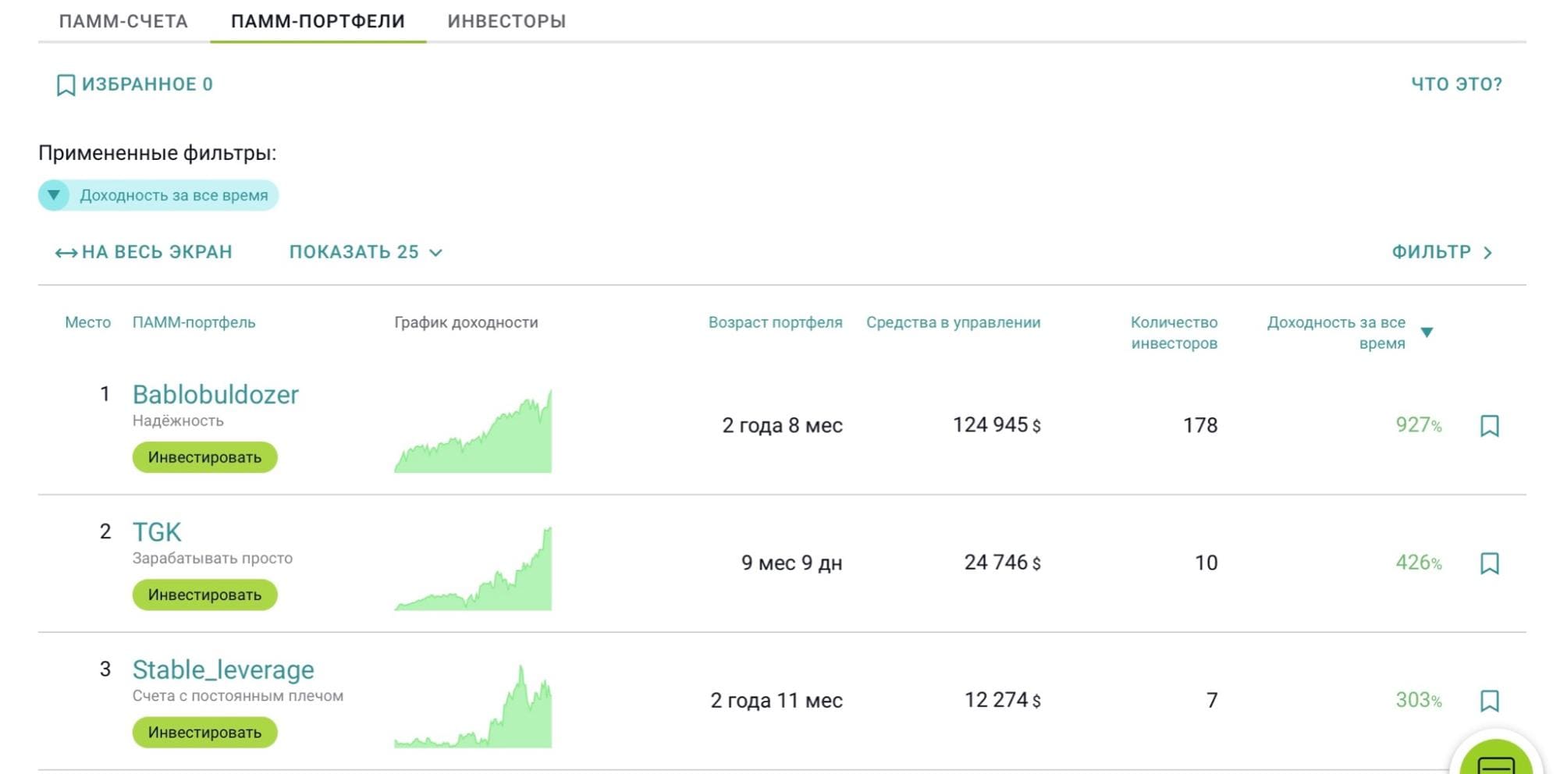Click the 2 года 11 мес age
Viewport: 1560px width, 774px height.
(776, 700)
